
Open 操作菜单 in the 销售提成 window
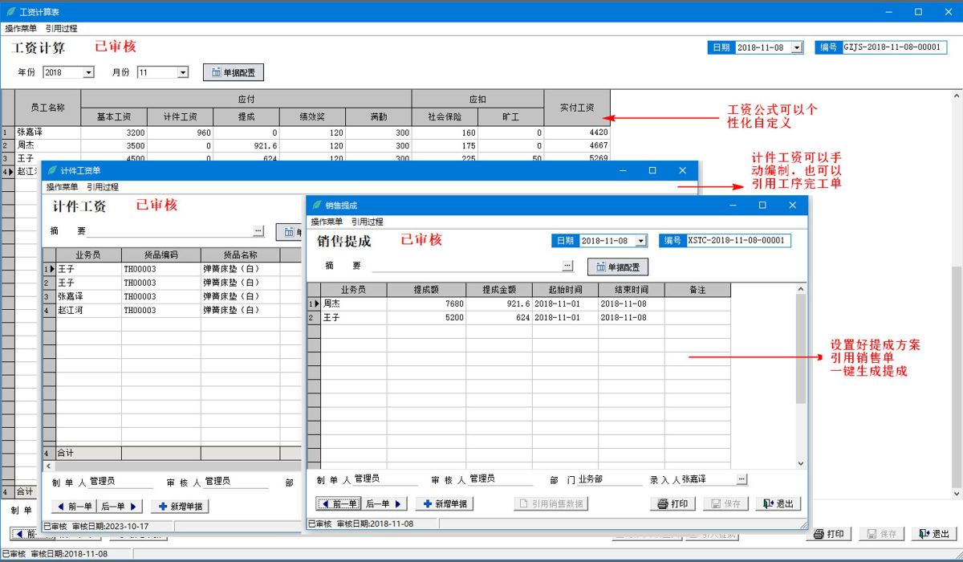(327, 222)
